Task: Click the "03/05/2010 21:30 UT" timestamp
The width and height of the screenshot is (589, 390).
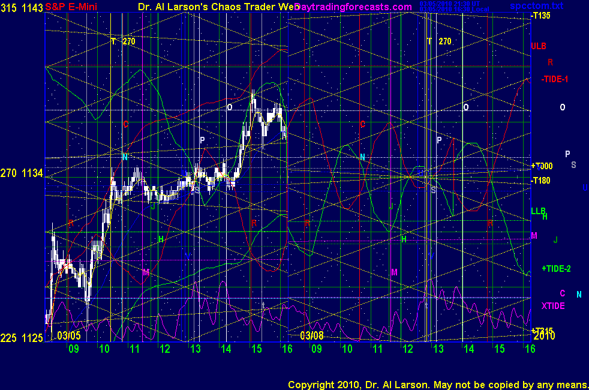Action: (x=450, y=4)
